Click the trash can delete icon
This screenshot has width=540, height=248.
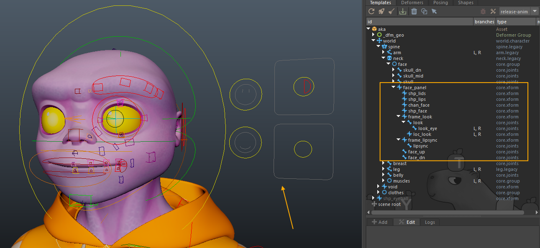414,11
